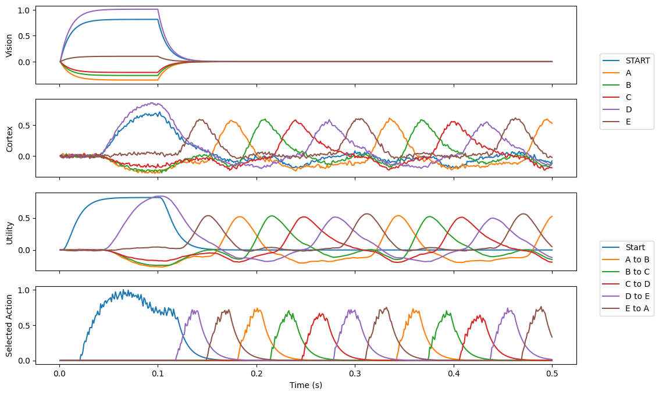Click the red line beside legend C

[x=611, y=97]
